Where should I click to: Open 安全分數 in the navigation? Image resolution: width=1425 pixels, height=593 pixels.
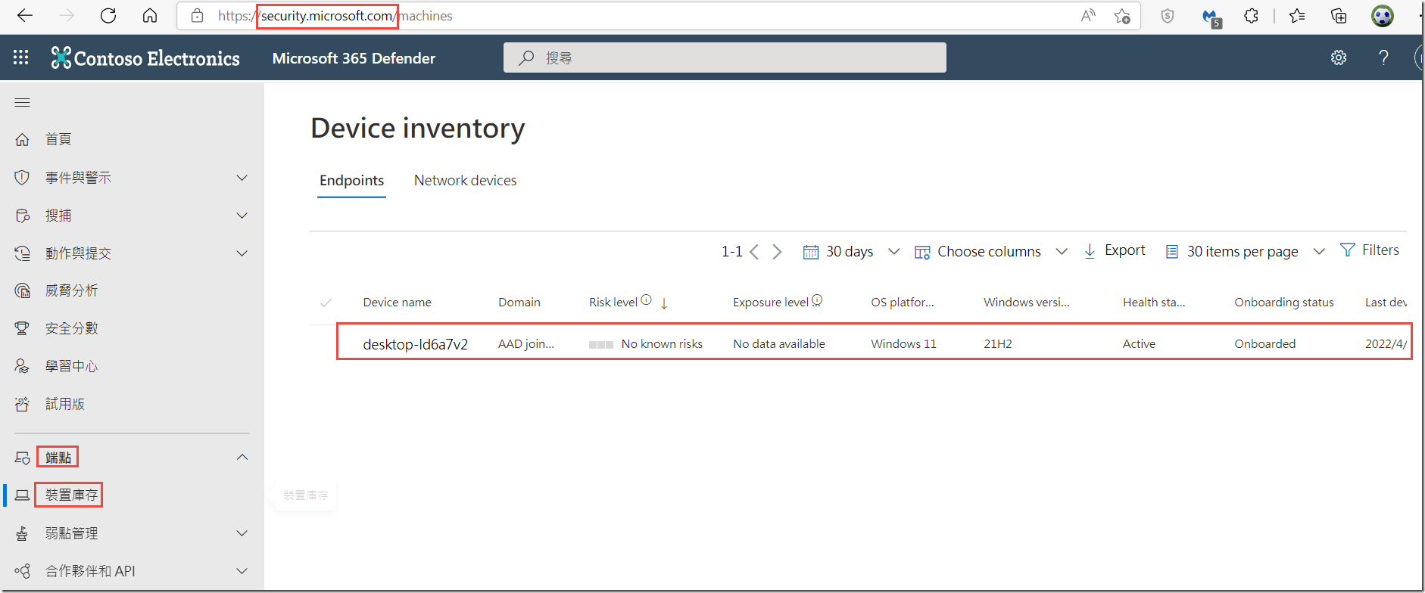click(x=71, y=328)
